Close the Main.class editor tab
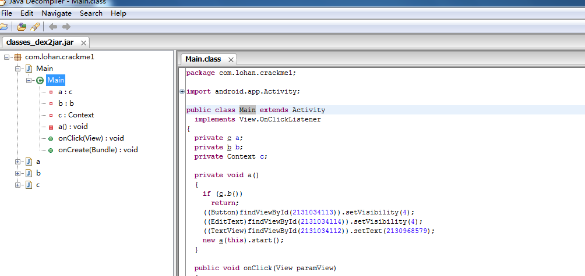The image size is (585, 276). (231, 60)
